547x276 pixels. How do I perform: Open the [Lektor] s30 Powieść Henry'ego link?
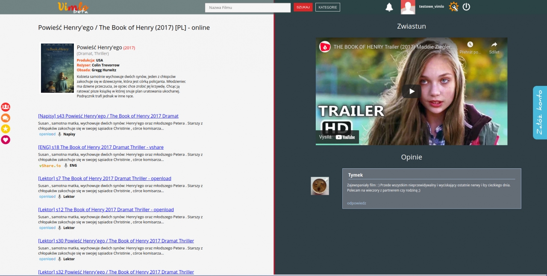[116, 241]
